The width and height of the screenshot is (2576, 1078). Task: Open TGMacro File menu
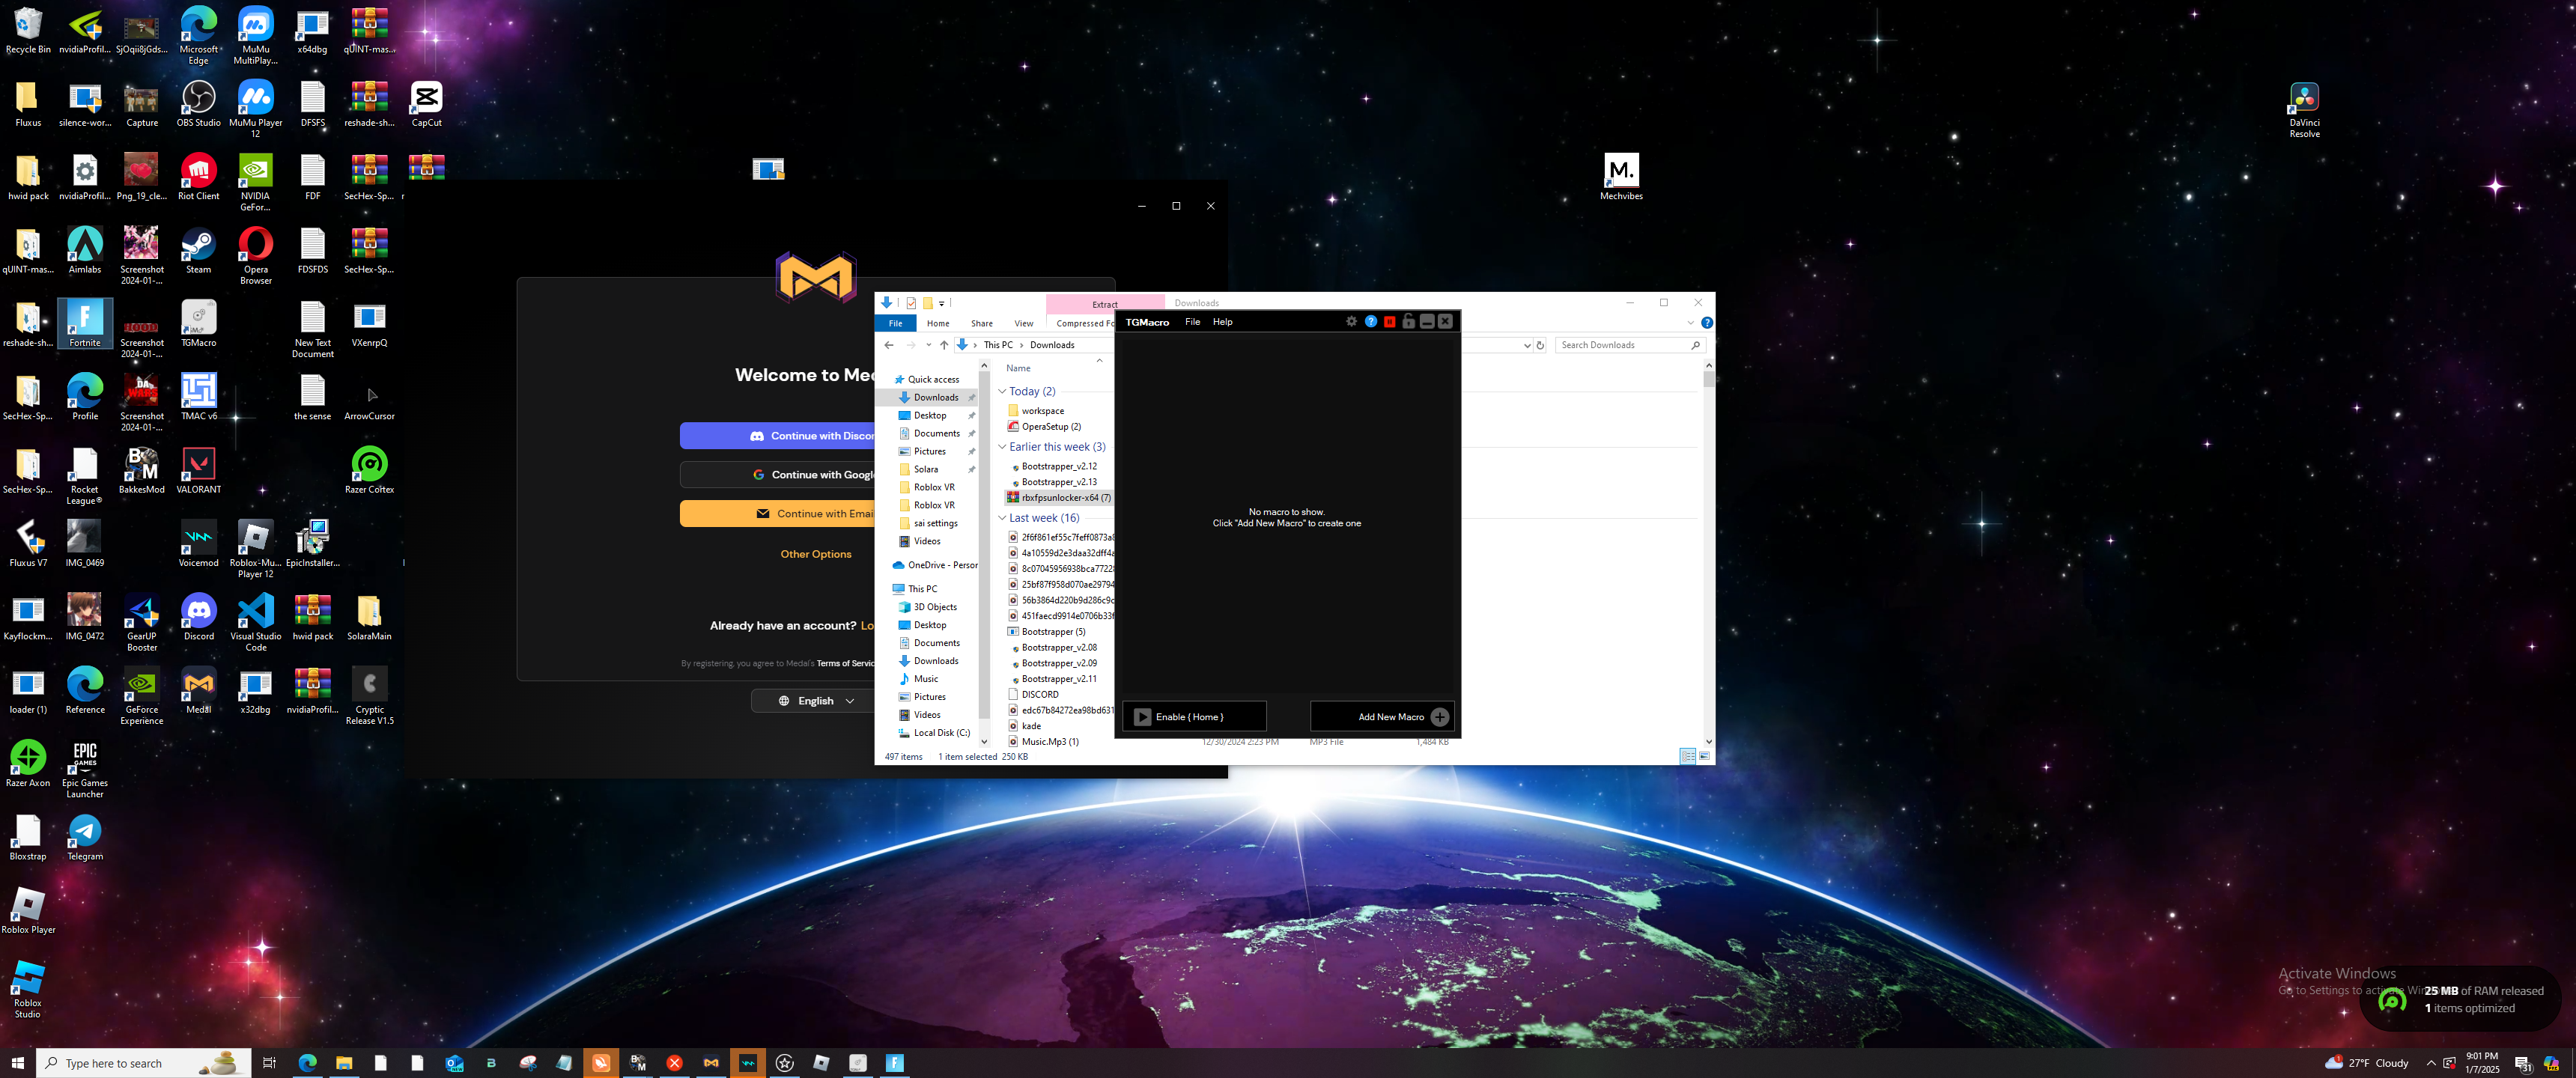(x=1192, y=322)
